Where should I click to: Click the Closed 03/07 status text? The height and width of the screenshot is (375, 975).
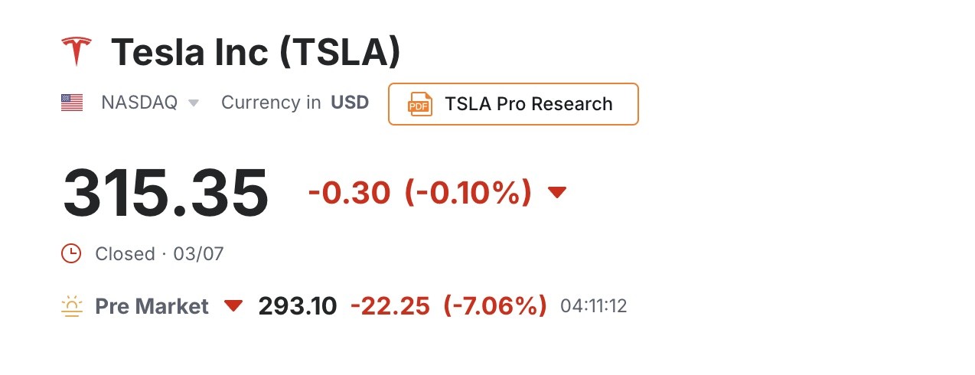[x=159, y=253]
